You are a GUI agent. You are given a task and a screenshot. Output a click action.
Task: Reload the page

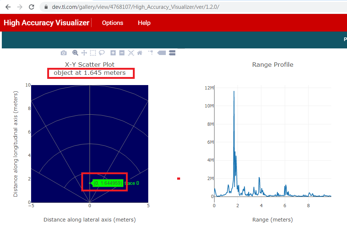31,7
